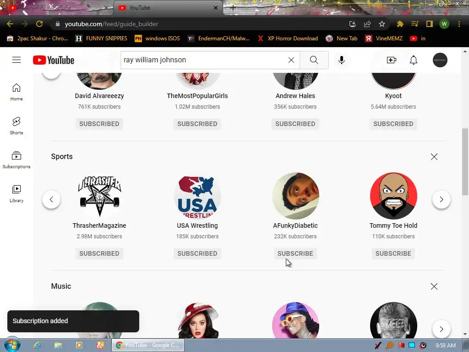Open the Windows Start button

(x=12, y=345)
